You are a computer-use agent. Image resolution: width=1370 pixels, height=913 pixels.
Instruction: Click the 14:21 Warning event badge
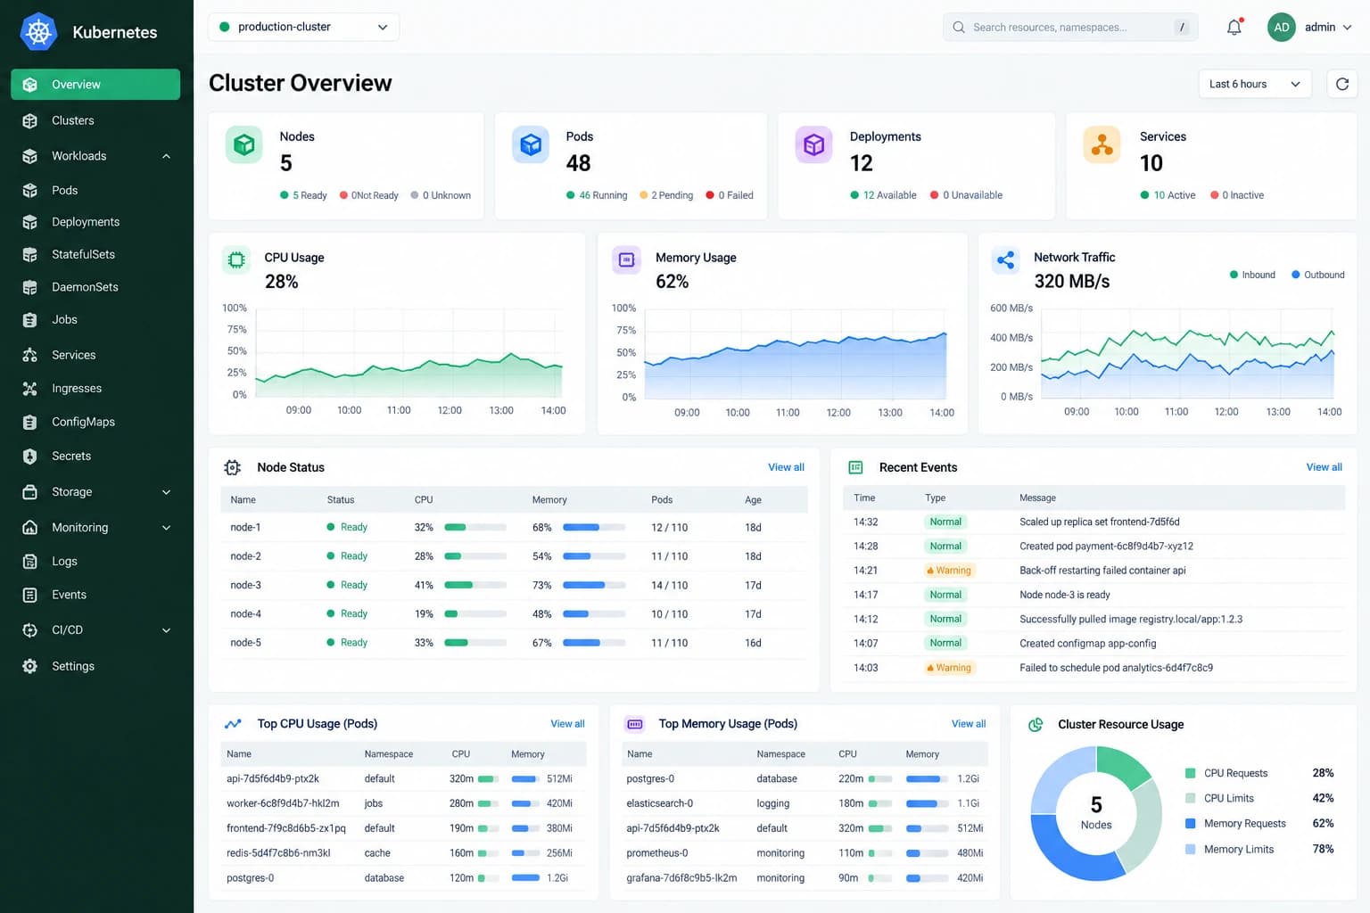pyautogui.click(x=949, y=571)
